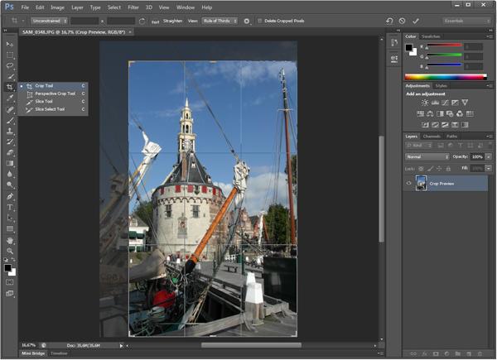Screen dimensions: 497x360
Task: Select the Quick Selection tool
Action: [x=10, y=76]
